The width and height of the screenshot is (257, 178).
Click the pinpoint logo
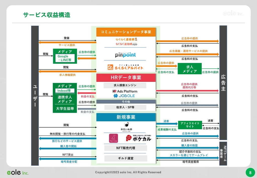coord(125,54)
